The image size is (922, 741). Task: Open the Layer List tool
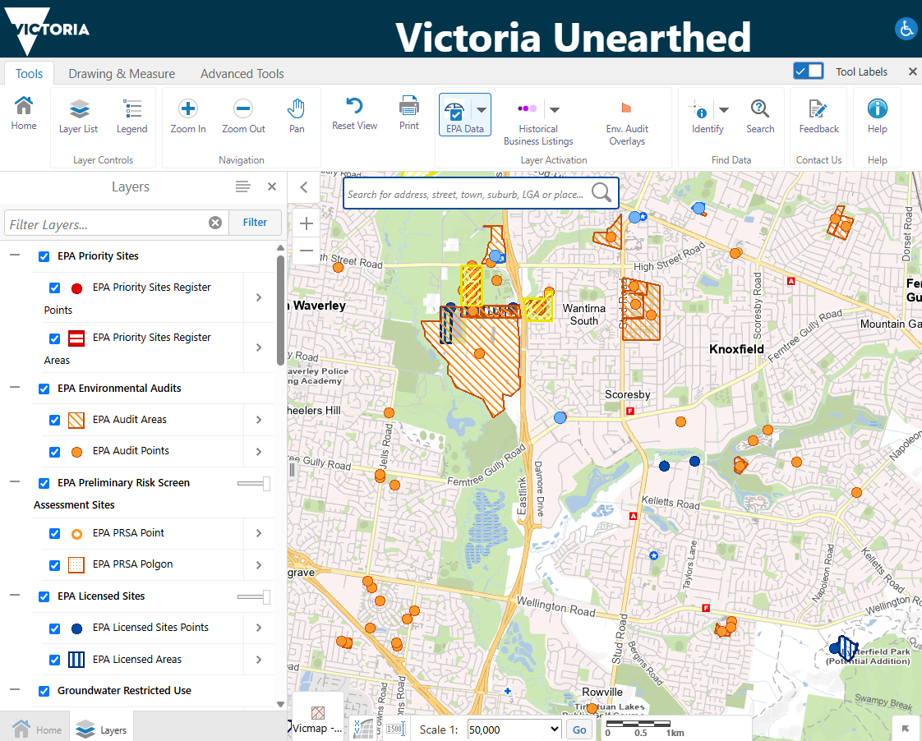pos(79,117)
